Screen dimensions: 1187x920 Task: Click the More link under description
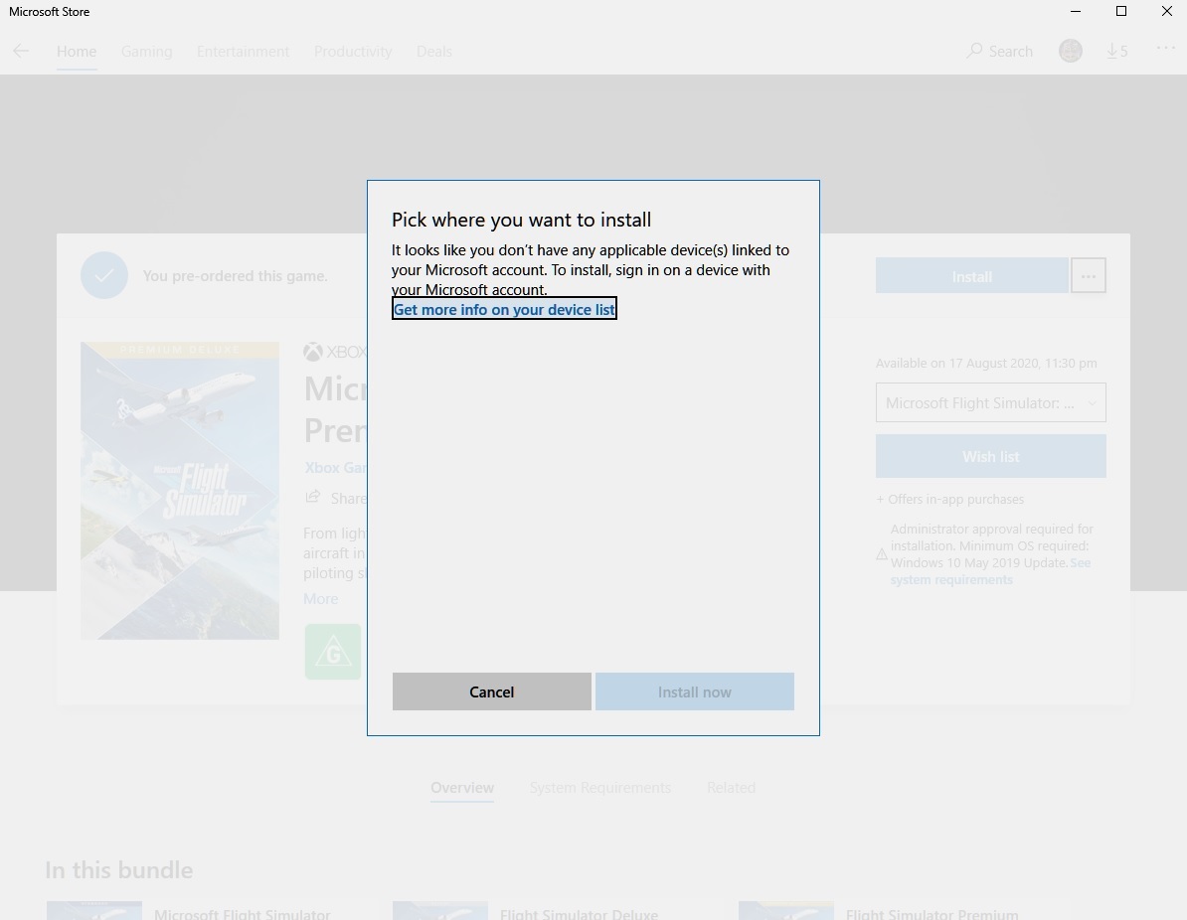pyautogui.click(x=320, y=598)
